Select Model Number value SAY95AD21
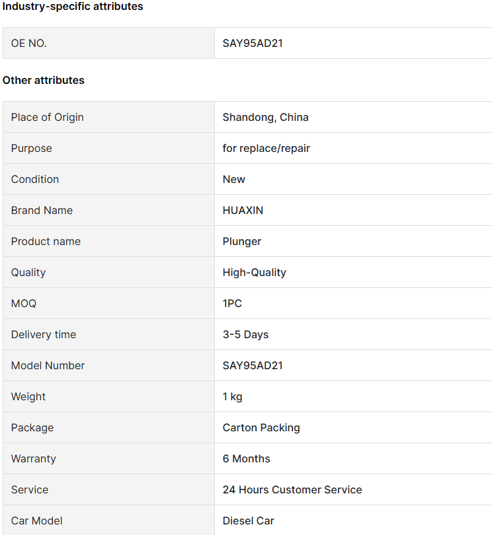 pyautogui.click(x=253, y=365)
